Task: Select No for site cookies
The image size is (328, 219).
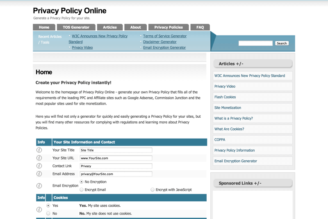Action: coord(48,214)
